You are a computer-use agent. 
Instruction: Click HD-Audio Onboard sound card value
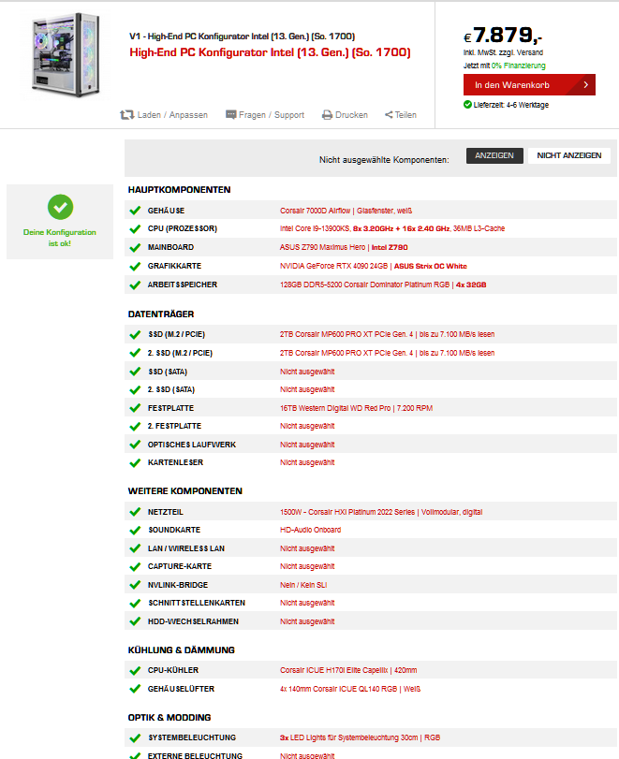pyautogui.click(x=311, y=530)
